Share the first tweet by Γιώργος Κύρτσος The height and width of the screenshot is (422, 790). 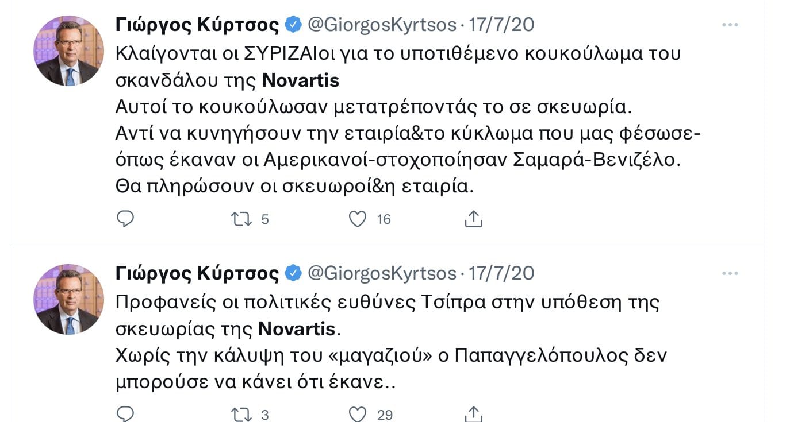pyautogui.click(x=473, y=218)
